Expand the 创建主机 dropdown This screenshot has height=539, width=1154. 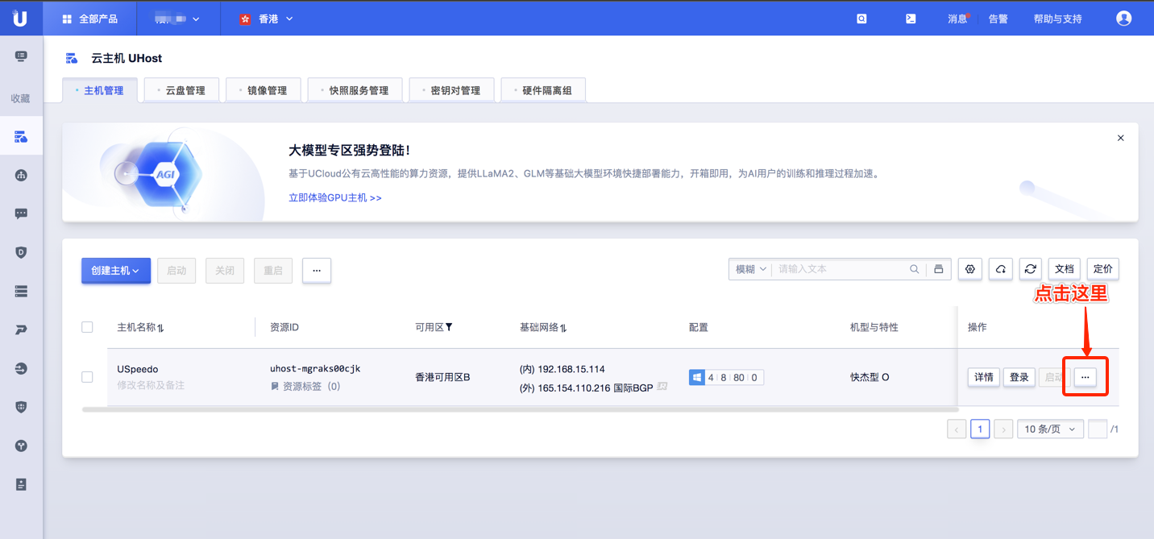coord(115,271)
